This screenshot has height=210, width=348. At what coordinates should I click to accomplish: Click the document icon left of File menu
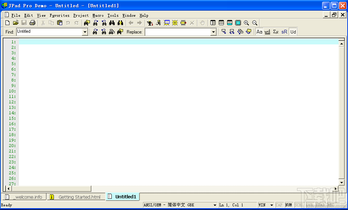(x=7, y=15)
